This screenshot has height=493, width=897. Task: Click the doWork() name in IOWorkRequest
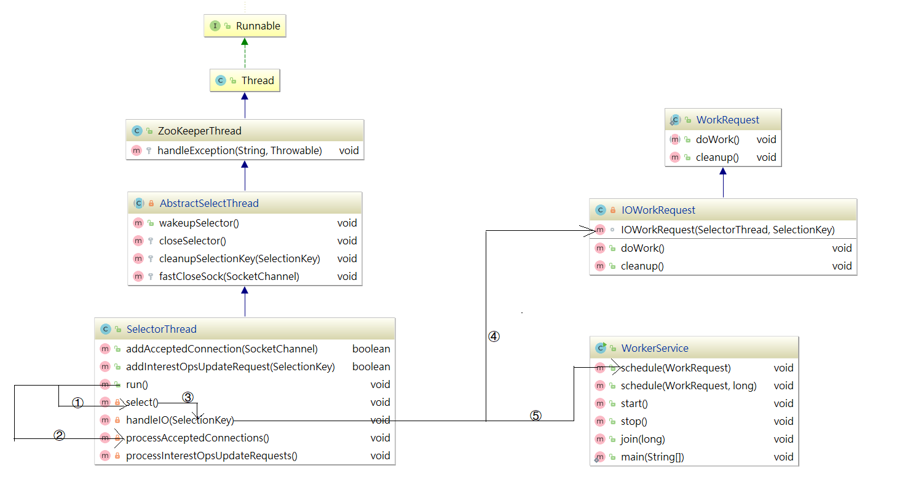[642, 248]
